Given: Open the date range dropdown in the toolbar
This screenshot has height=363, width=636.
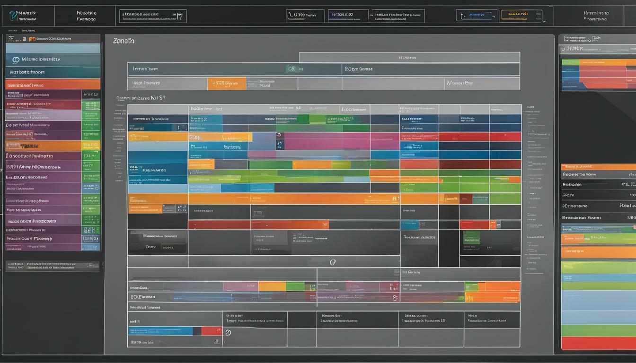Looking at the screenshot, I should click(x=348, y=15).
